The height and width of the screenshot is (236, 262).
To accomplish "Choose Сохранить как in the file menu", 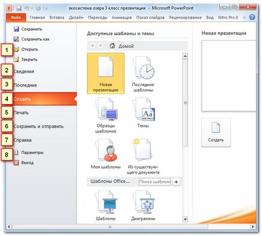I will (x=31, y=39).
